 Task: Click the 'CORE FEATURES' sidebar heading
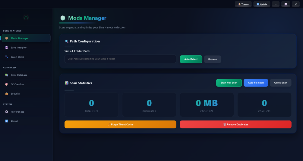coord(12,31)
